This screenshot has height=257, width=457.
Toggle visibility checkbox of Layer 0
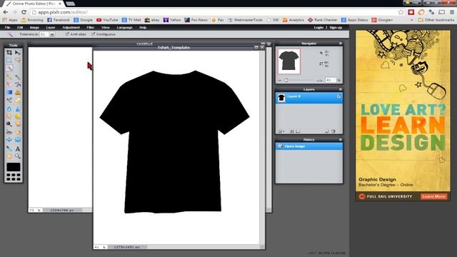click(x=338, y=96)
